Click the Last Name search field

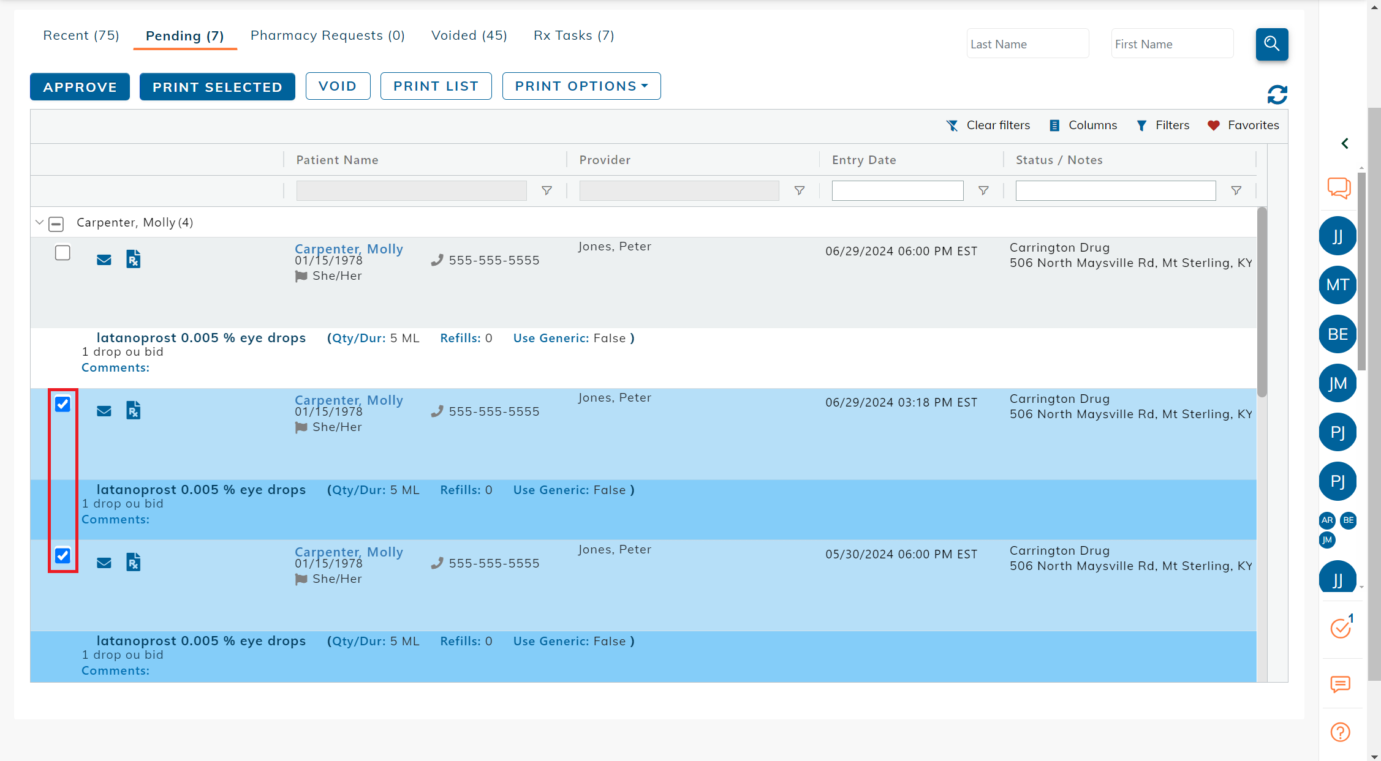pyautogui.click(x=1027, y=43)
